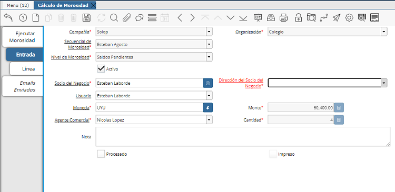Click the Moneda currency lookup button

click(x=208, y=108)
